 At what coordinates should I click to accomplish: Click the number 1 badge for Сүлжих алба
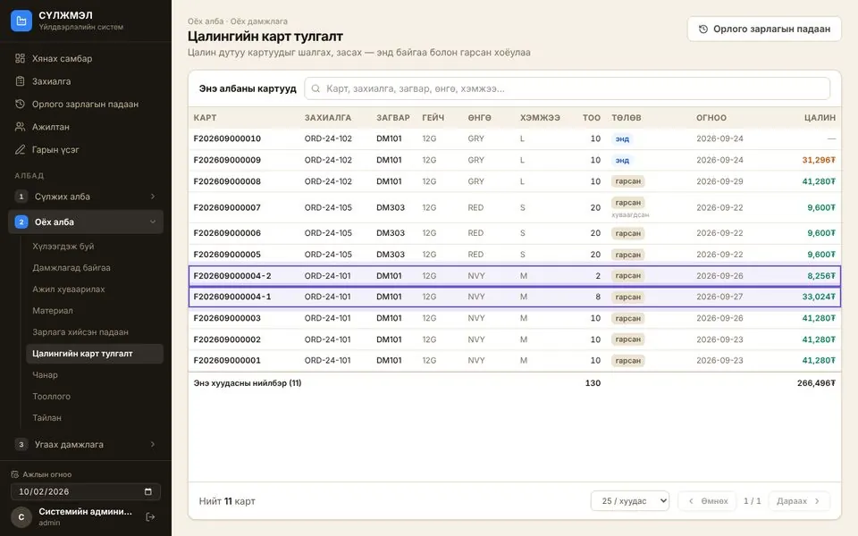pos(21,197)
